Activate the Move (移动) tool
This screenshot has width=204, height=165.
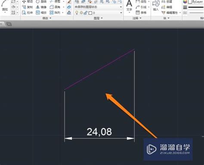click(28, 1)
